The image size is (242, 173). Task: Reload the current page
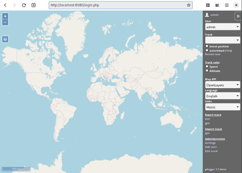point(24,5)
